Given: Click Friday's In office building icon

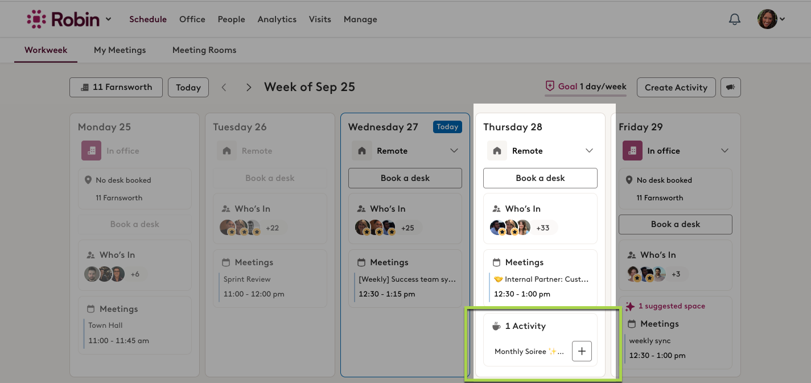Looking at the screenshot, I should tap(632, 151).
